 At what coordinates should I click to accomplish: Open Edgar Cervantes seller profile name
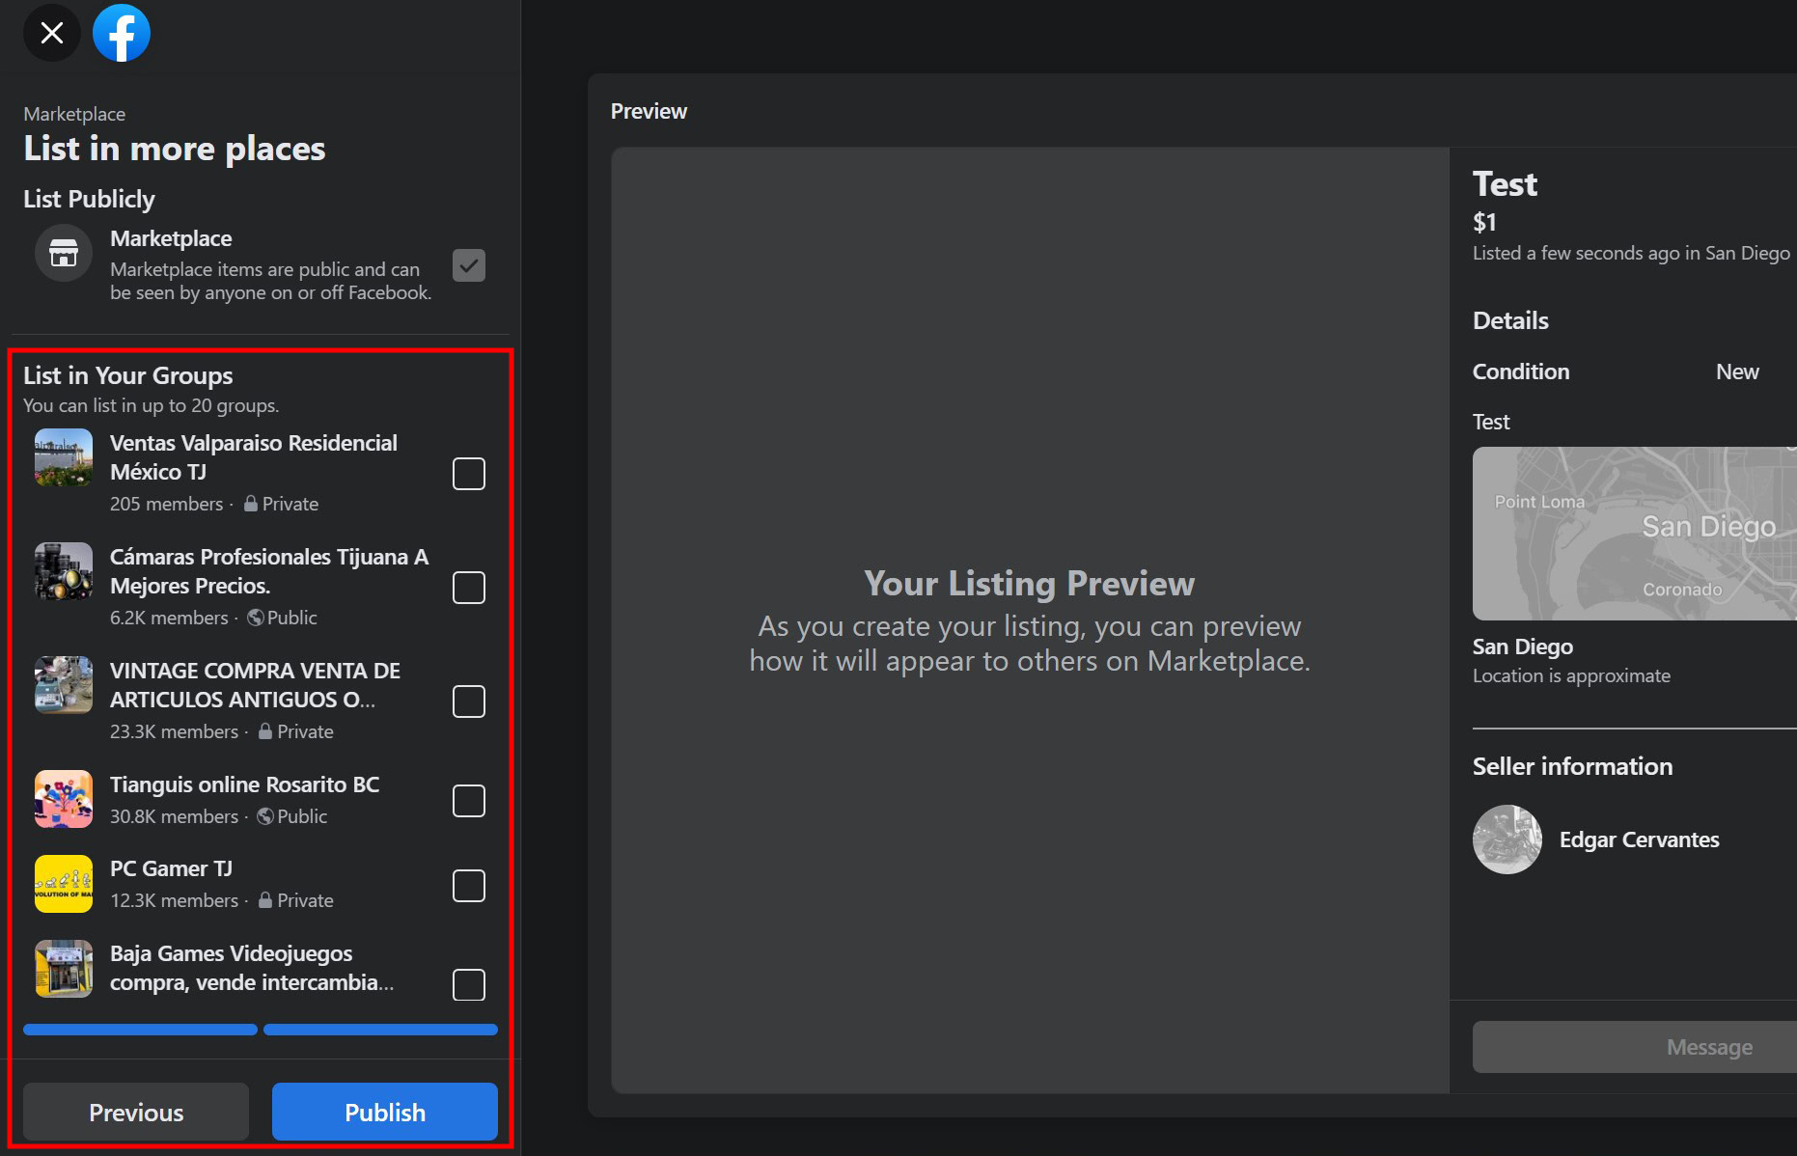coord(1640,839)
